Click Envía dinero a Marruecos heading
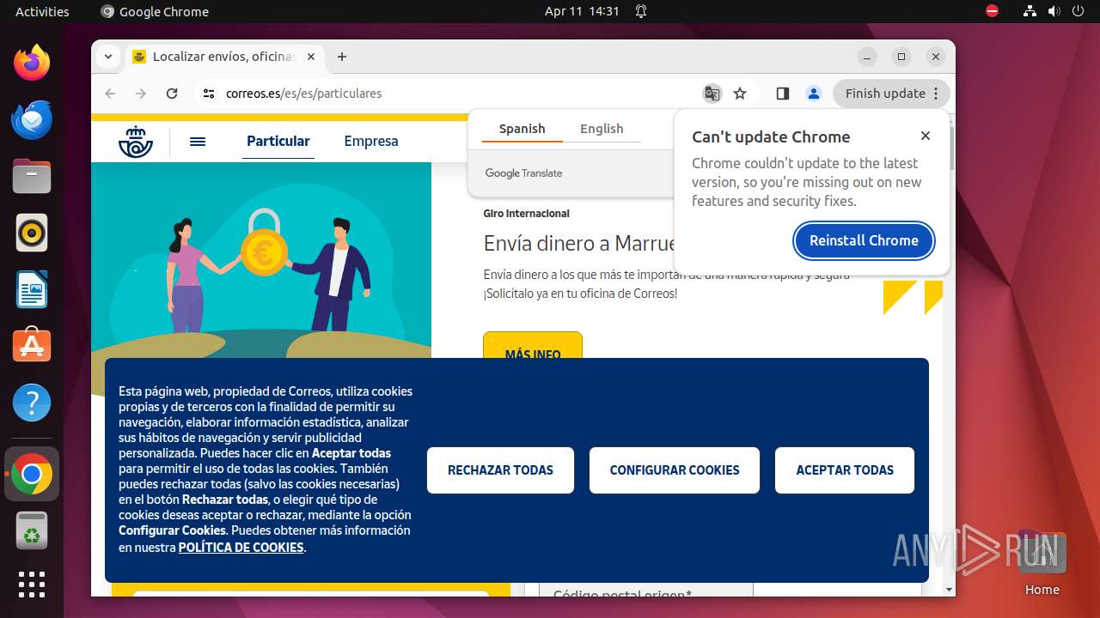 [580, 243]
